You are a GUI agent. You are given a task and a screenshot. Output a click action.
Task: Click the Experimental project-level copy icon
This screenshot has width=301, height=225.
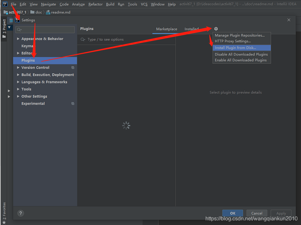(x=73, y=104)
